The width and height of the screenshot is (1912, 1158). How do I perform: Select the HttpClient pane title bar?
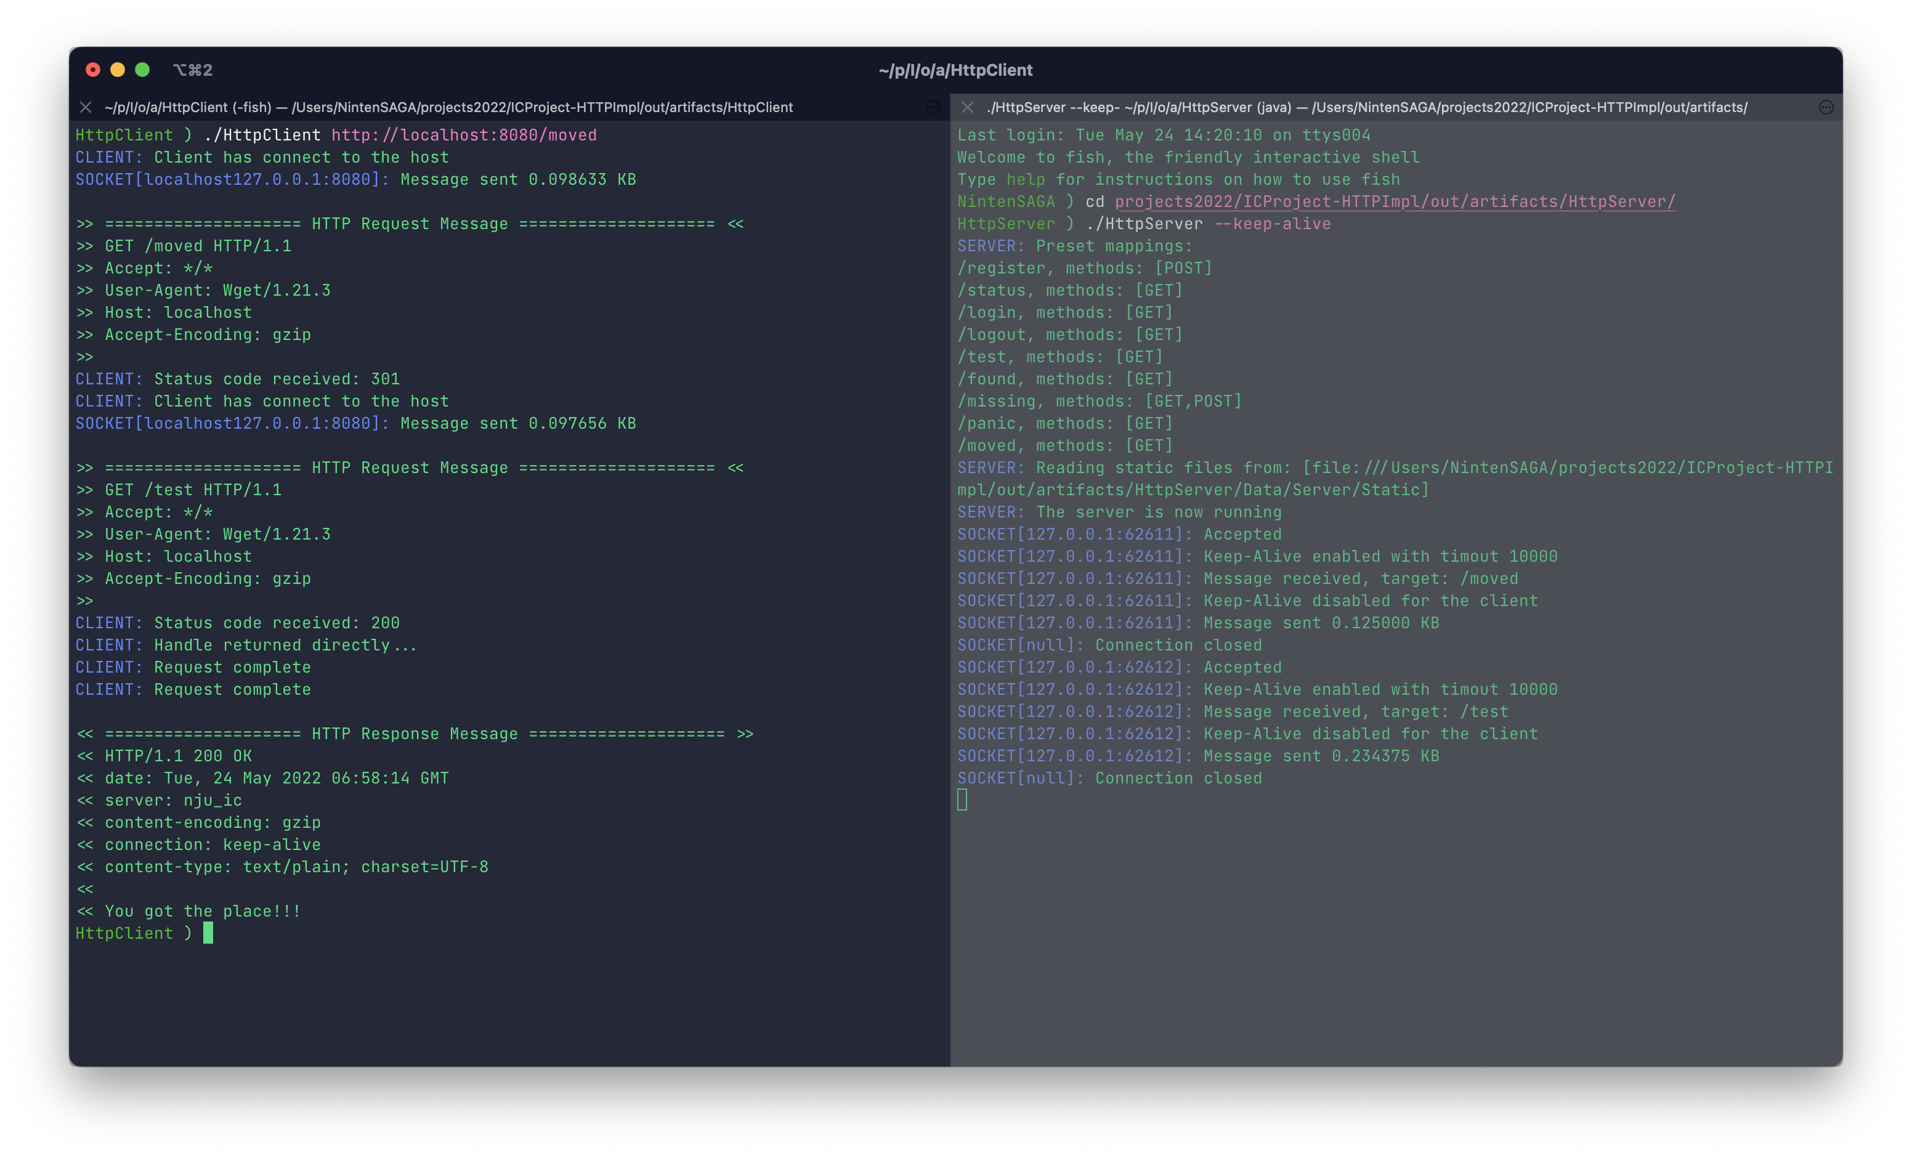point(448,107)
